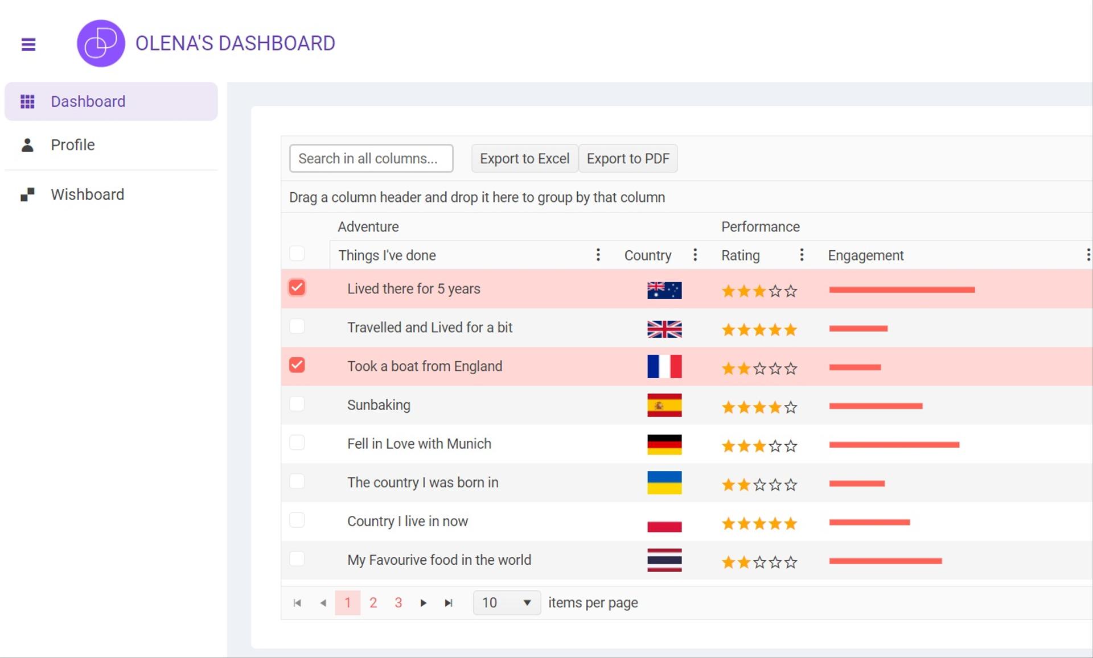Navigate to page 2

coord(373,602)
